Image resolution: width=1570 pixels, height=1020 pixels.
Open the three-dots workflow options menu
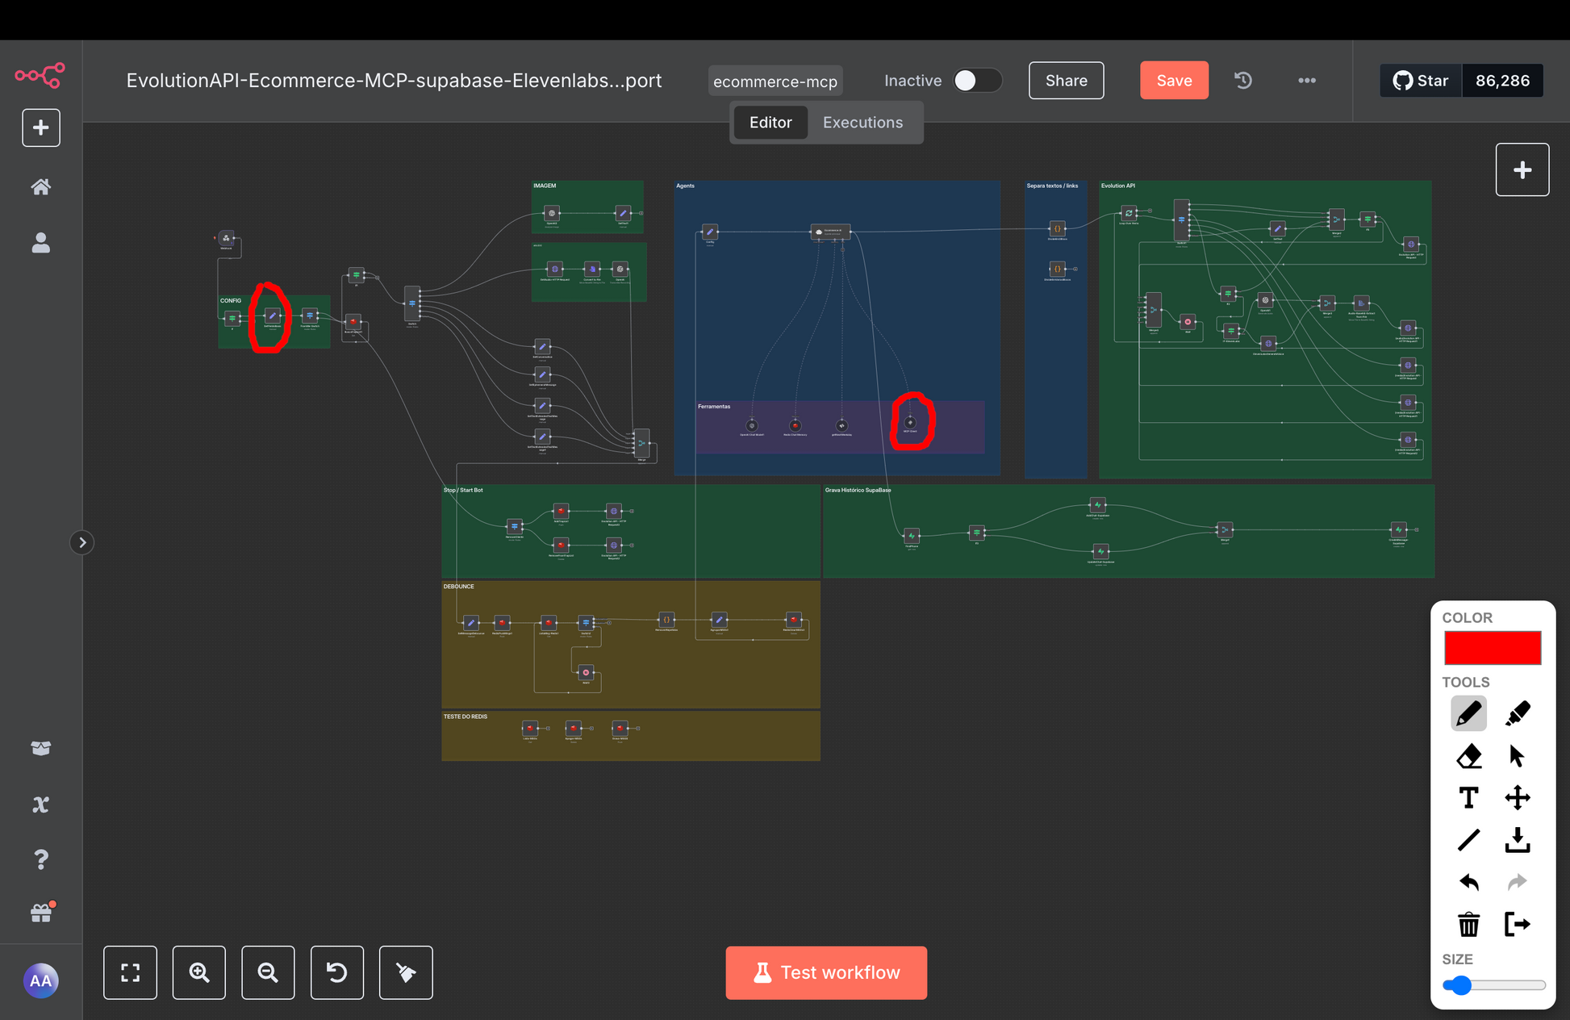coord(1307,81)
